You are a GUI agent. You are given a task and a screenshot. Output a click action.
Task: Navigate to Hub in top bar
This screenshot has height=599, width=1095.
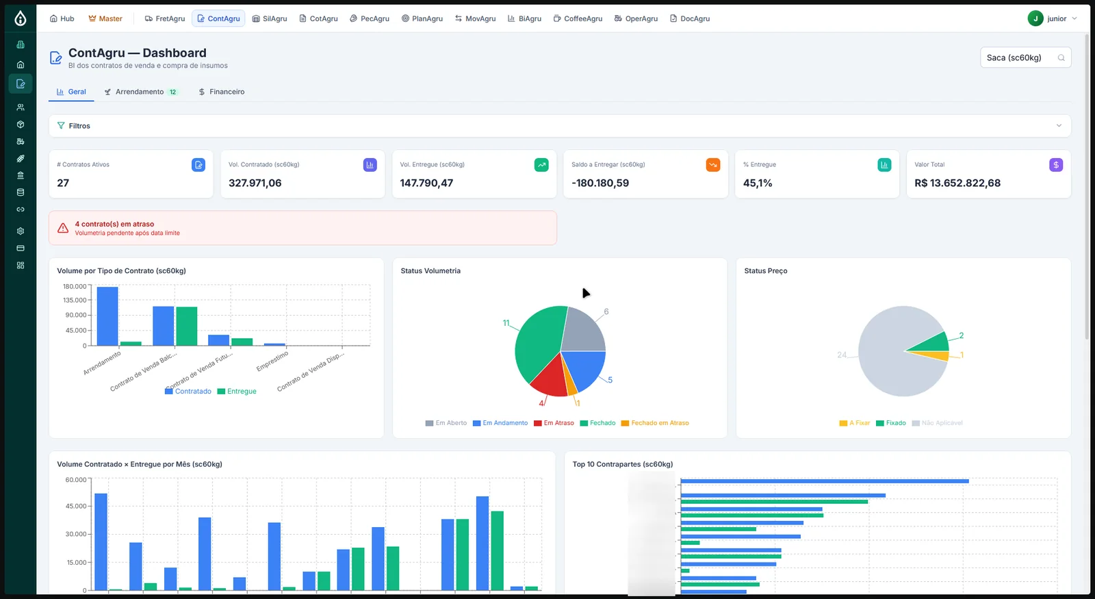62,18
